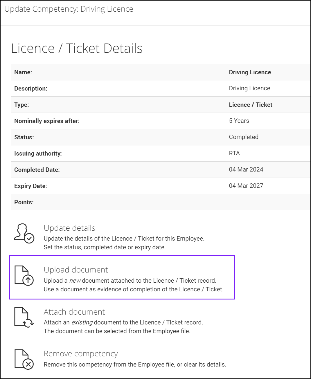The height and width of the screenshot is (379, 311).
Task: Click the Licence / Ticket Details heading
Action: 77,48
